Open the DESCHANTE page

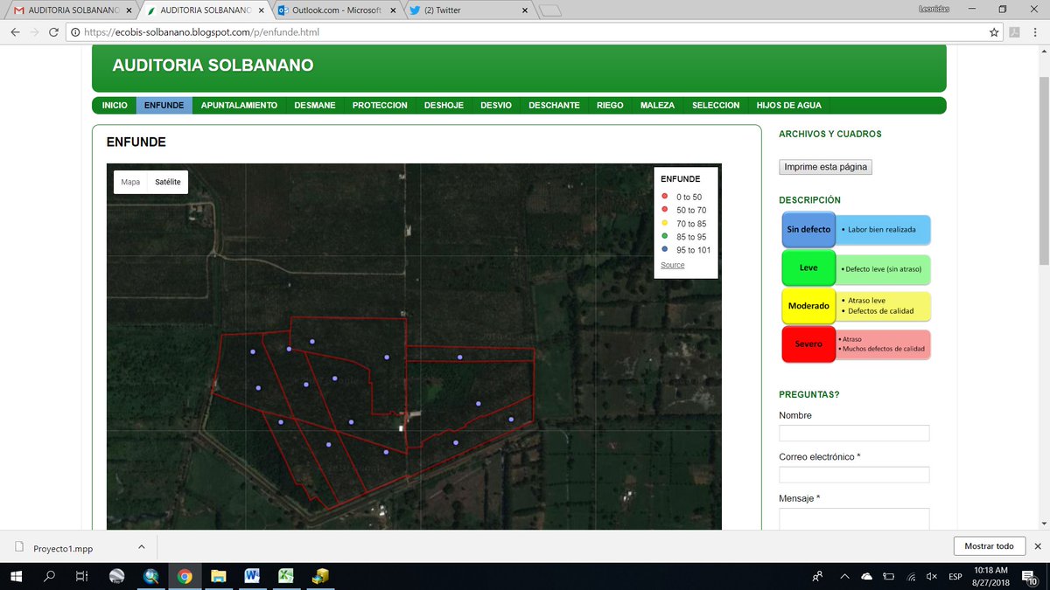click(x=554, y=105)
